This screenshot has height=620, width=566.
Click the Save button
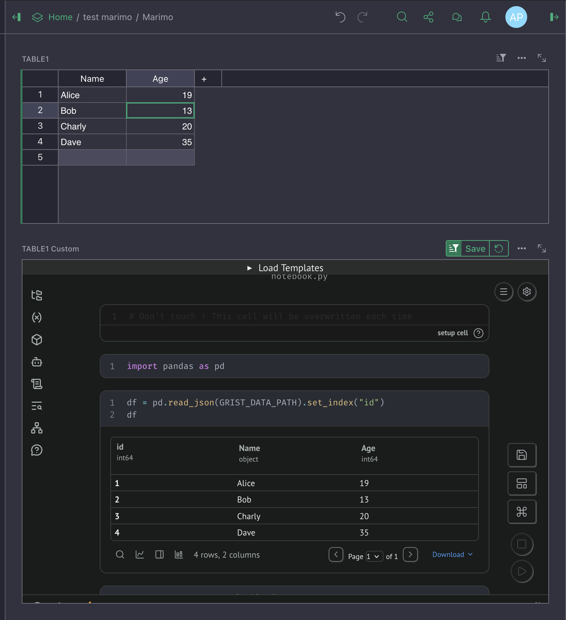tap(475, 249)
